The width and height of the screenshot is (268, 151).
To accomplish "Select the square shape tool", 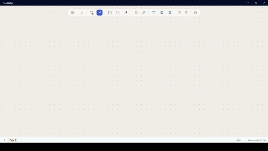I will [110, 13].
